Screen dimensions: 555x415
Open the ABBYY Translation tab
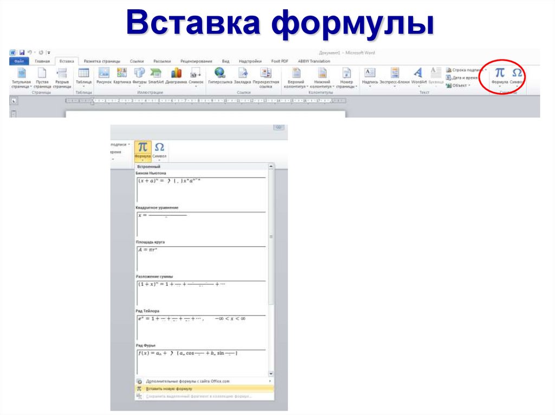pyautogui.click(x=314, y=61)
